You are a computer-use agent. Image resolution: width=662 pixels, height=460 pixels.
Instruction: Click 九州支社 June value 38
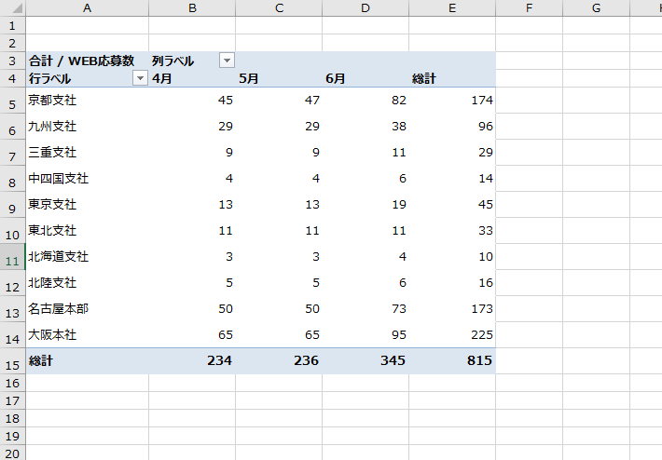[365, 127]
